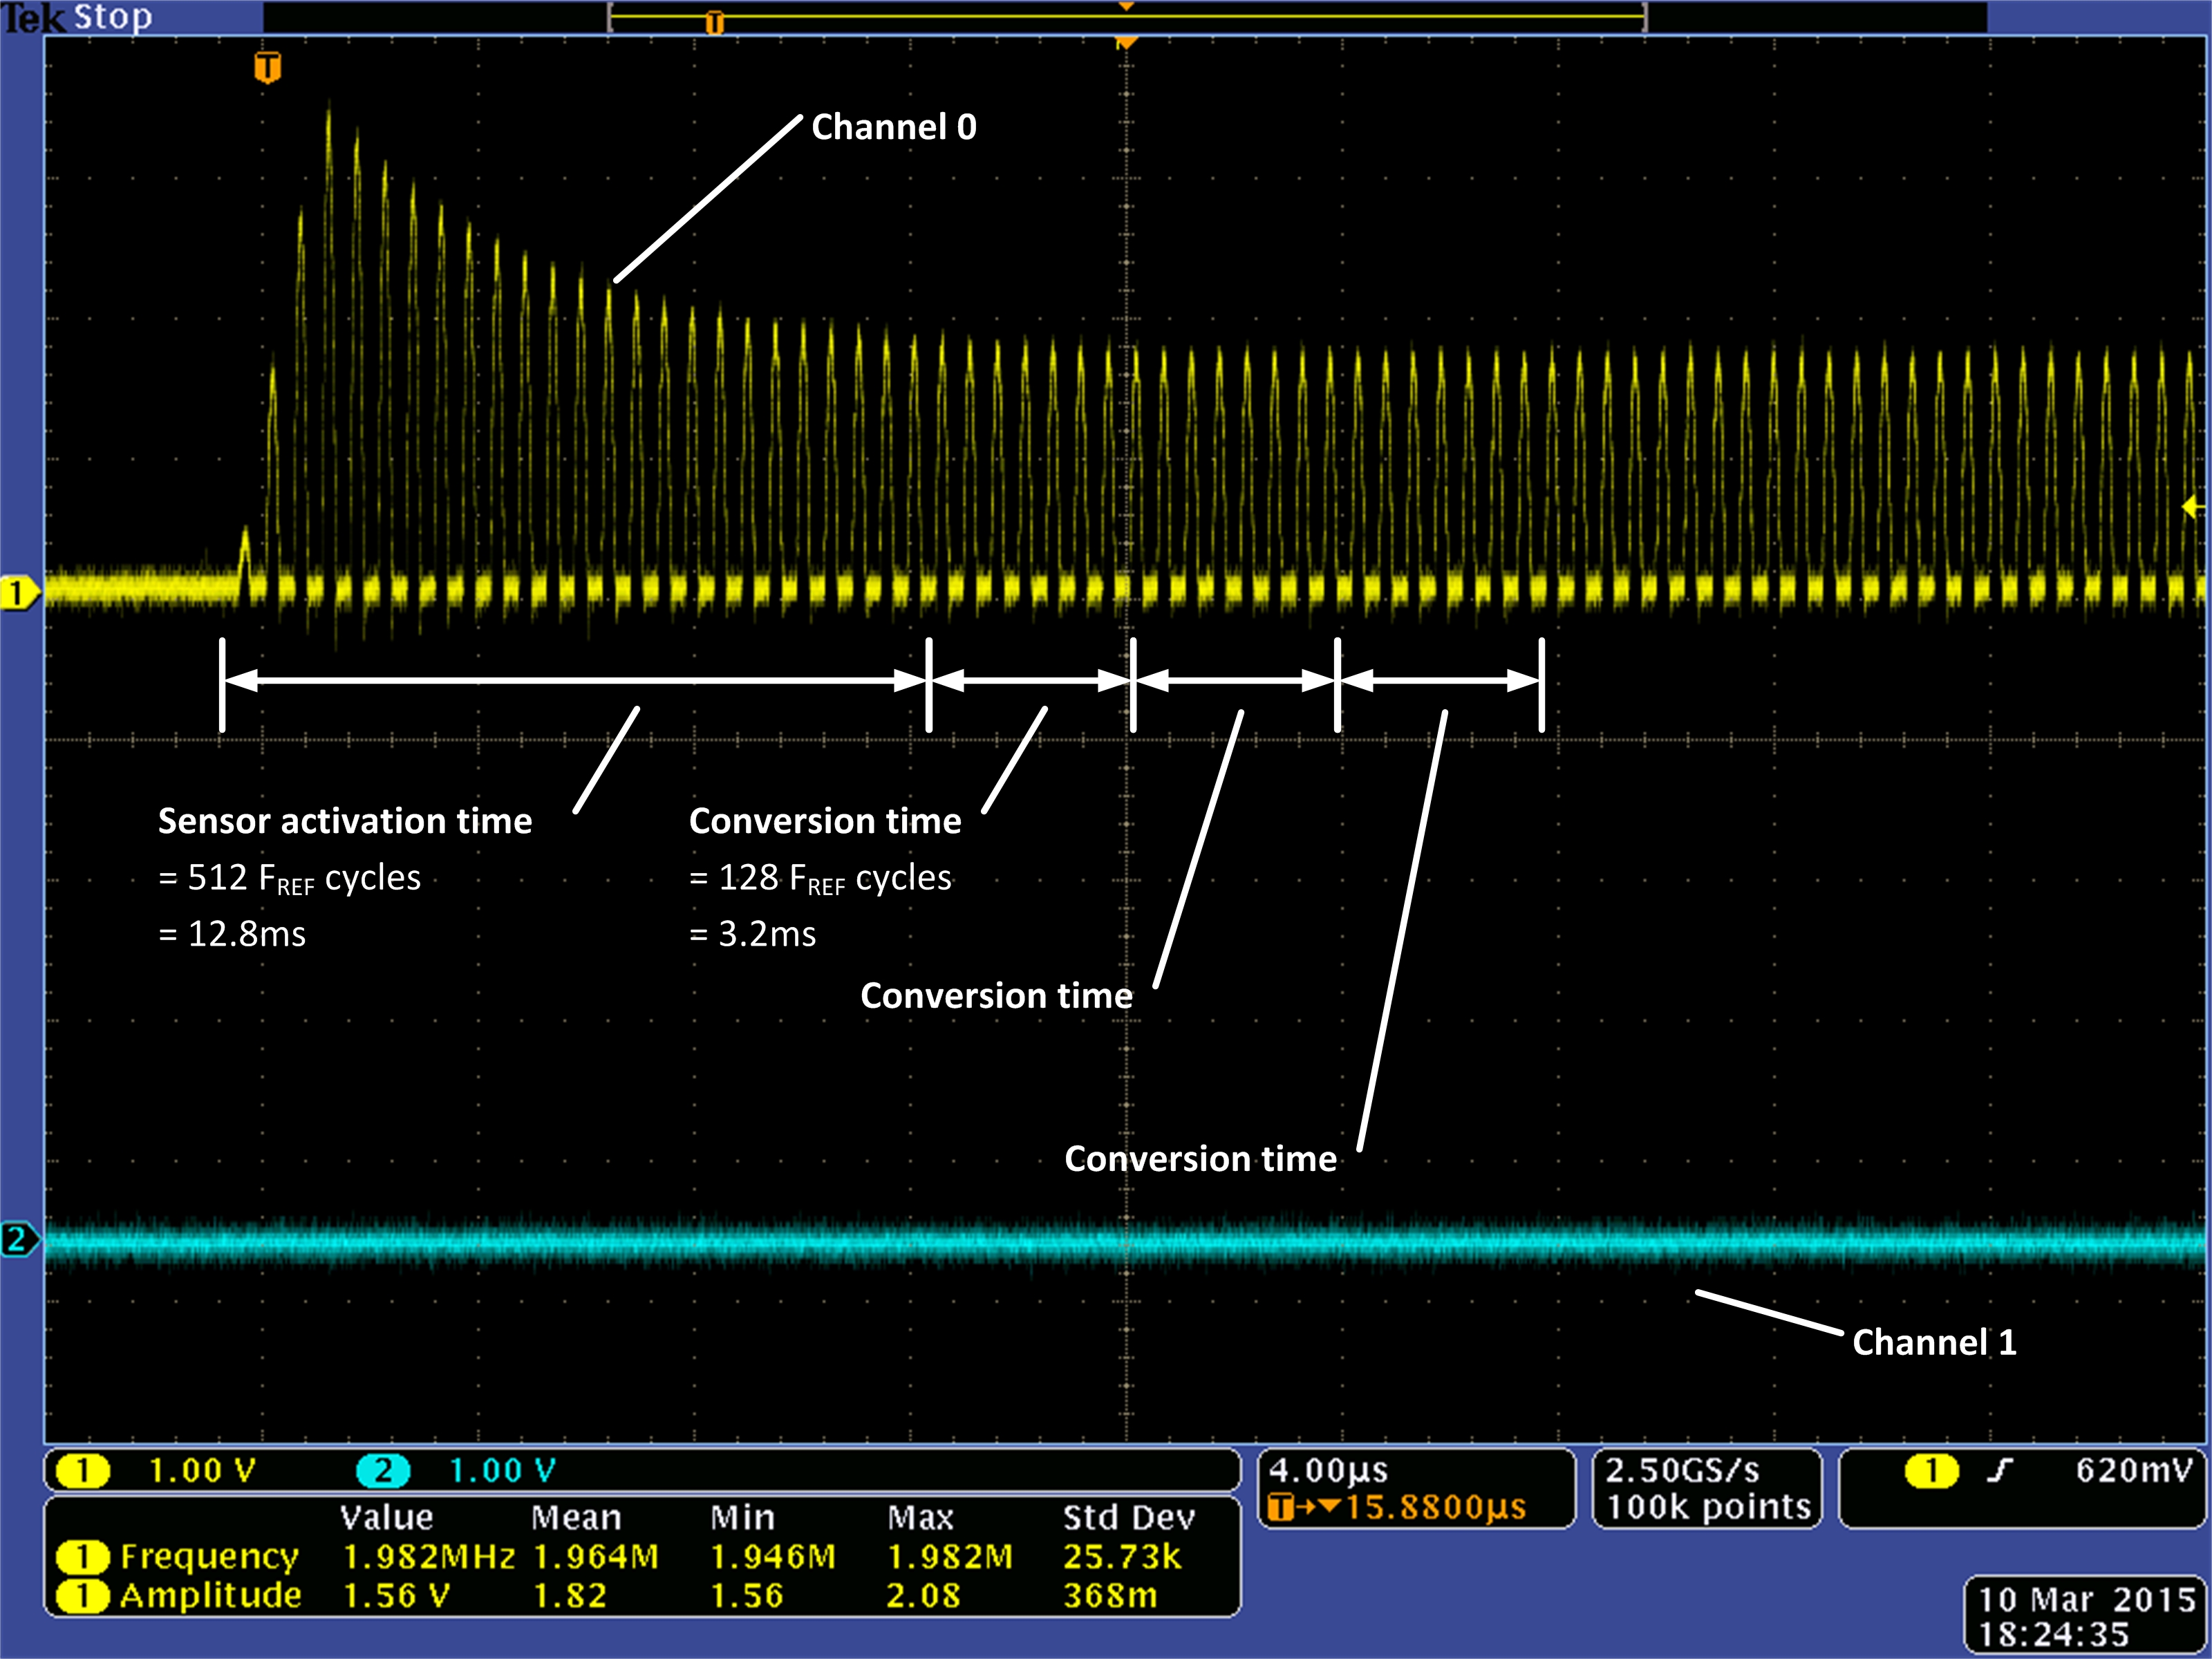This screenshot has height=1659, width=2212.
Task: Click the yellow channel 1 badge beside 1.00 V
Action: pyautogui.click(x=83, y=1470)
